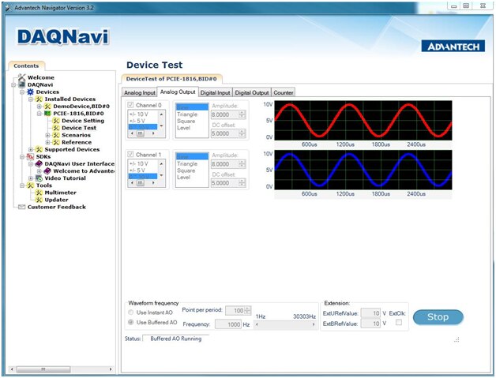This screenshot has width=496, height=378.
Task: Switch to the Digital Input tab
Action: pos(215,92)
